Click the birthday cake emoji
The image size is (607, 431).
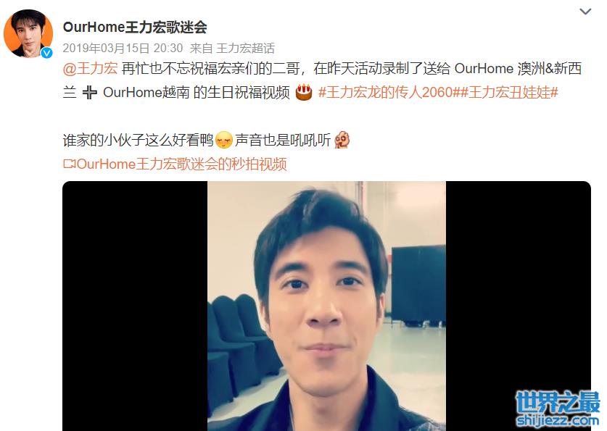304,92
